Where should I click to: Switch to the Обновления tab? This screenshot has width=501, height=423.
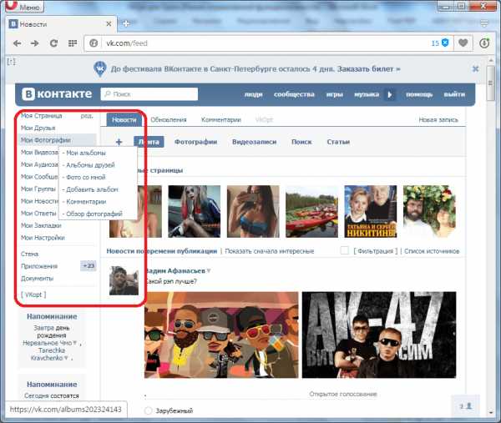(169, 119)
